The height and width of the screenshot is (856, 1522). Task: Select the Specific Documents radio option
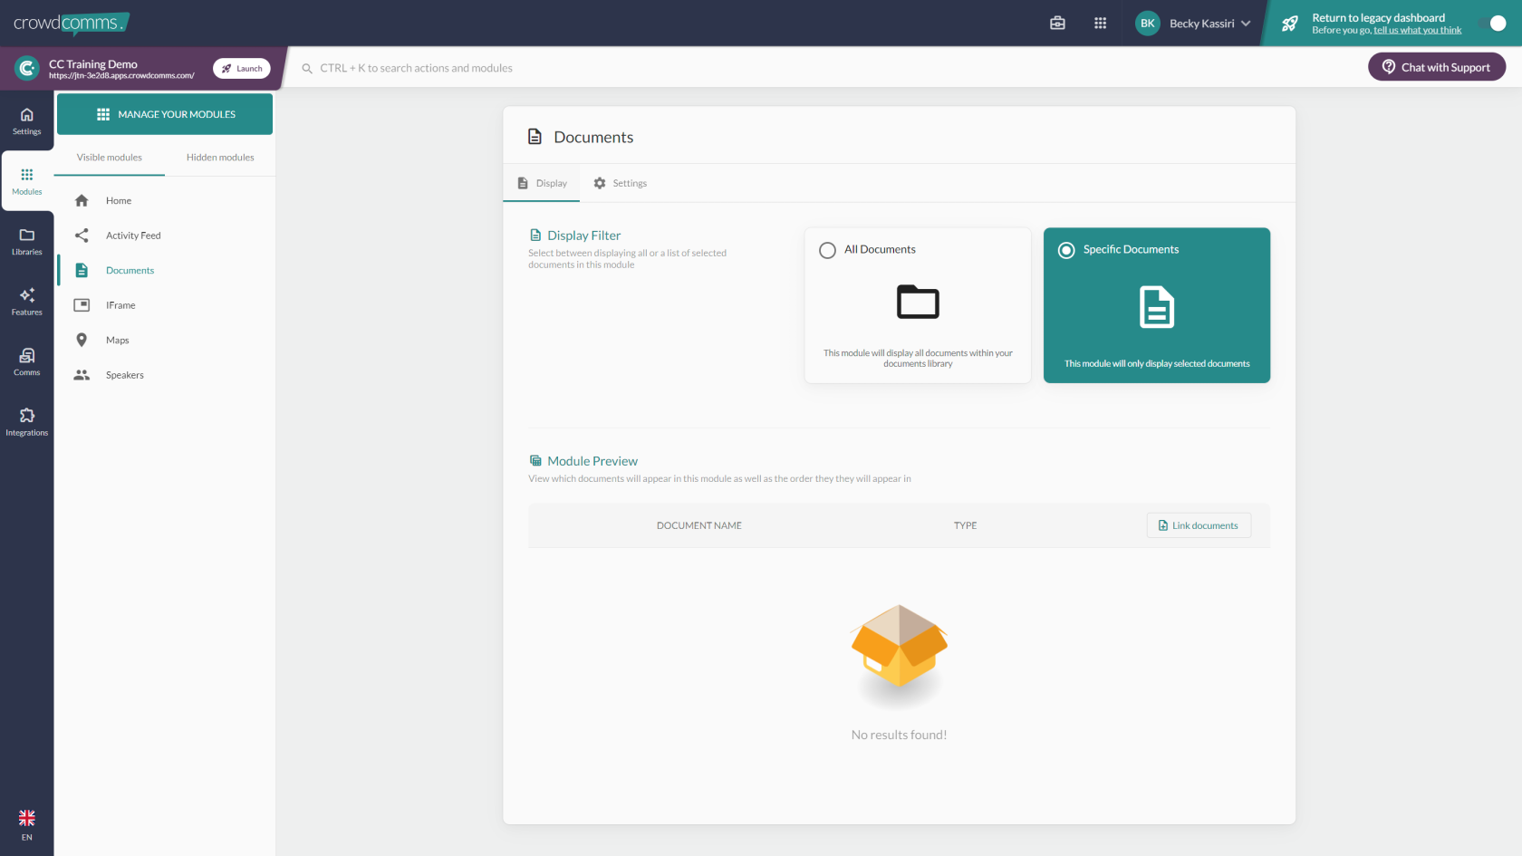point(1066,251)
